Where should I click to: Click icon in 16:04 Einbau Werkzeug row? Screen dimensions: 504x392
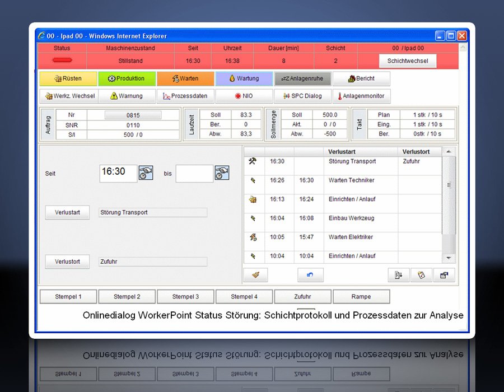(x=253, y=218)
